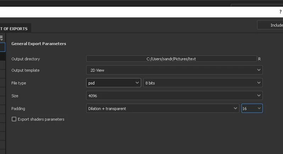Click the Output directory label
The image size is (283, 154).
tap(26, 59)
